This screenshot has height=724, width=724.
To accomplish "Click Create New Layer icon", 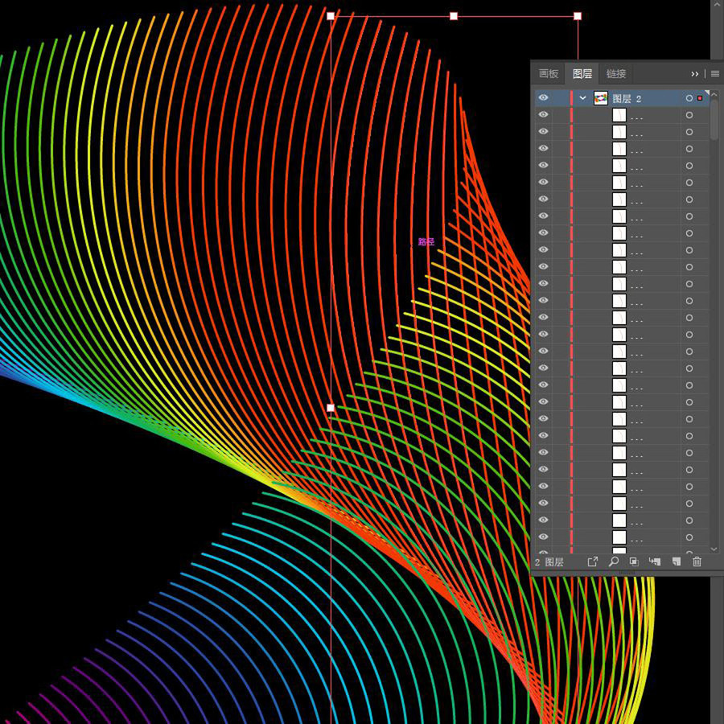I will point(676,562).
